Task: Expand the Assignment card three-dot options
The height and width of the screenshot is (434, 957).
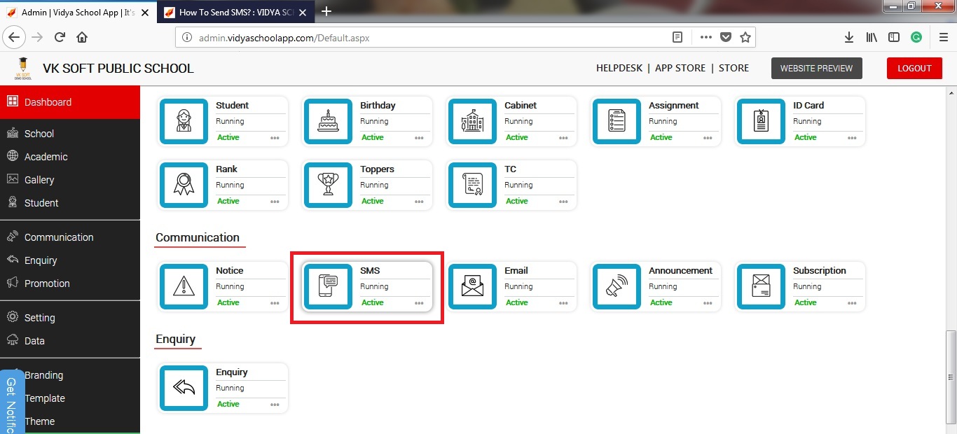Action: pyautogui.click(x=708, y=138)
